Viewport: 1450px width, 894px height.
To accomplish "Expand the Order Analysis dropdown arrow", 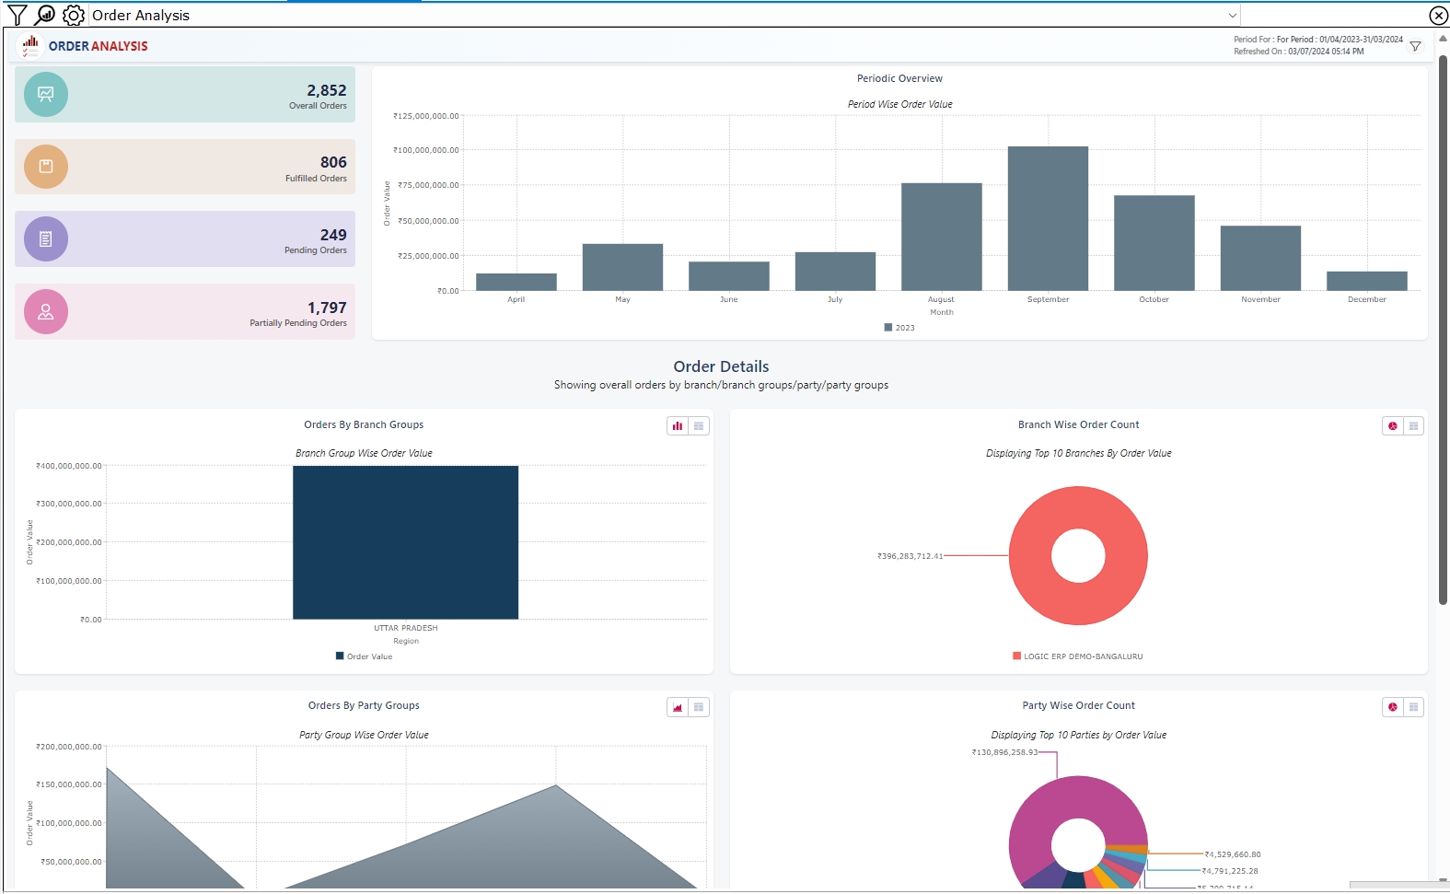I will (x=1232, y=16).
